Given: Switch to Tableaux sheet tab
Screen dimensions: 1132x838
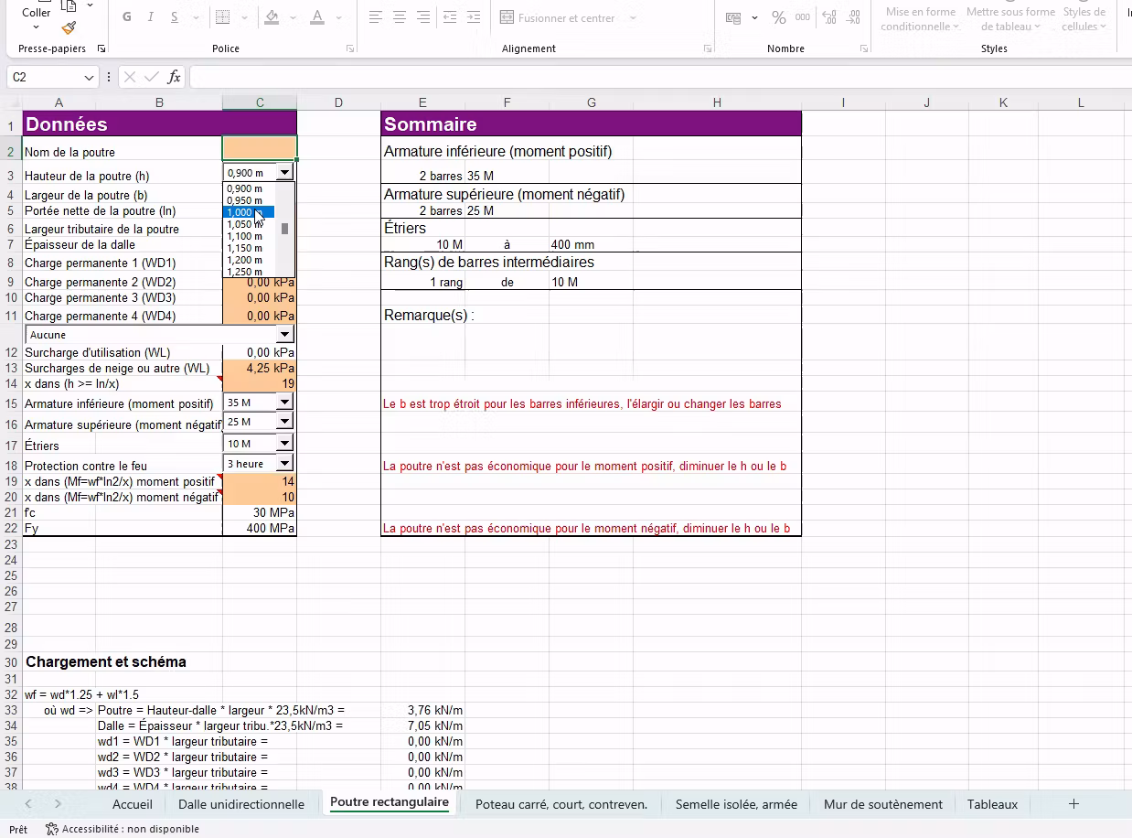Looking at the screenshot, I should [992, 804].
